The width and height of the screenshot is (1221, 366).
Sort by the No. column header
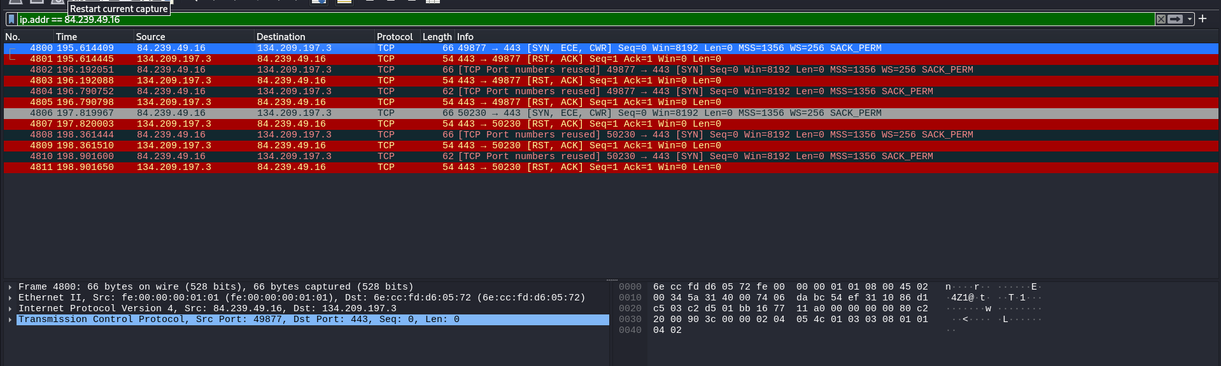(x=13, y=37)
